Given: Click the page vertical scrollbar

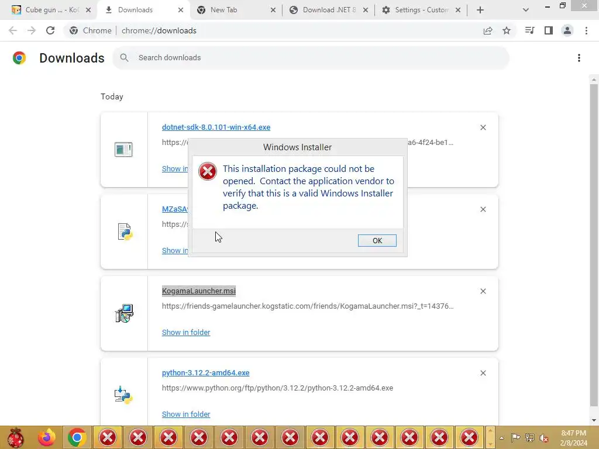Looking at the screenshot, I should point(594,244).
